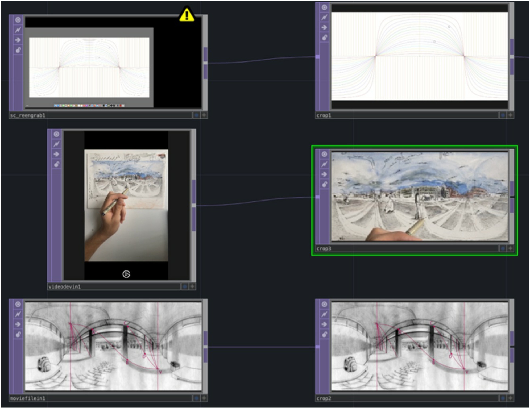
Task: Toggle the viewer active flag on sc_reengrab1
Action: (x=18, y=19)
